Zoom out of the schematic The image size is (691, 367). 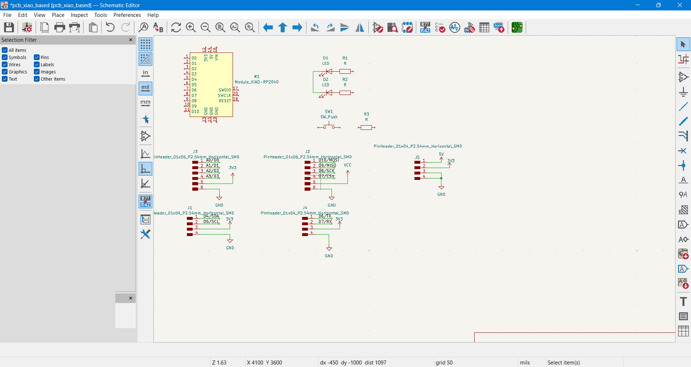(206, 27)
